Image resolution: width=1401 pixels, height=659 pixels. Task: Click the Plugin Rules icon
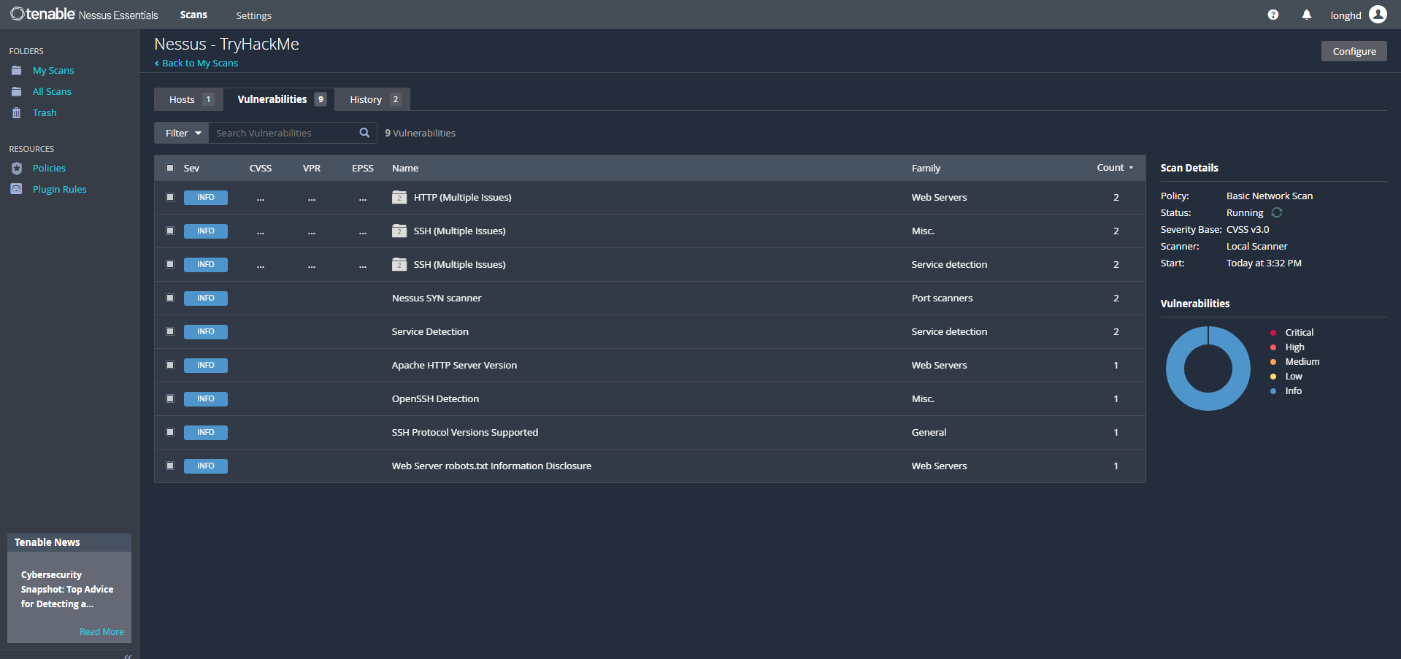coord(17,189)
